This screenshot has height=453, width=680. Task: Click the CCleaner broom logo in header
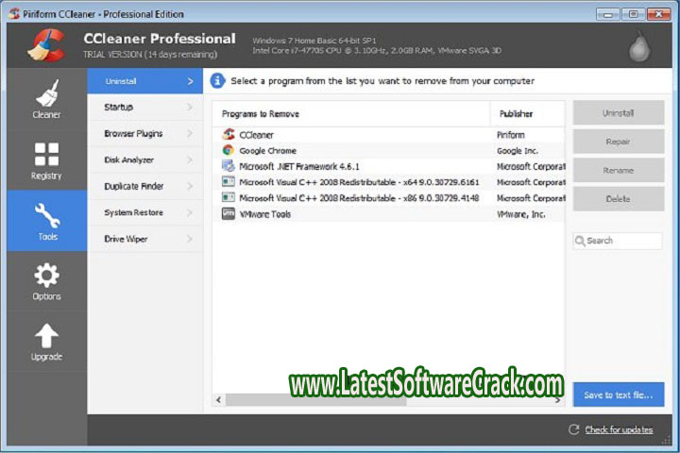47,45
